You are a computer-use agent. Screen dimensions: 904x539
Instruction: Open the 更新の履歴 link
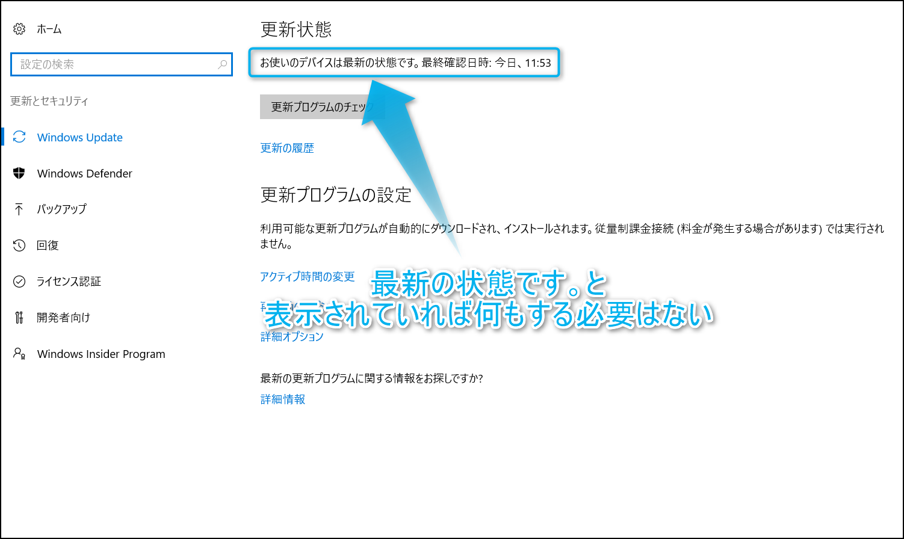287,148
